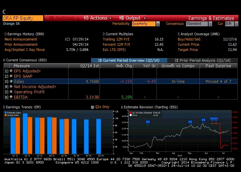The height and width of the screenshot is (172, 241).
Task: Click the orange Actual Sales legend swatch
Action: (x=6, y=115)
